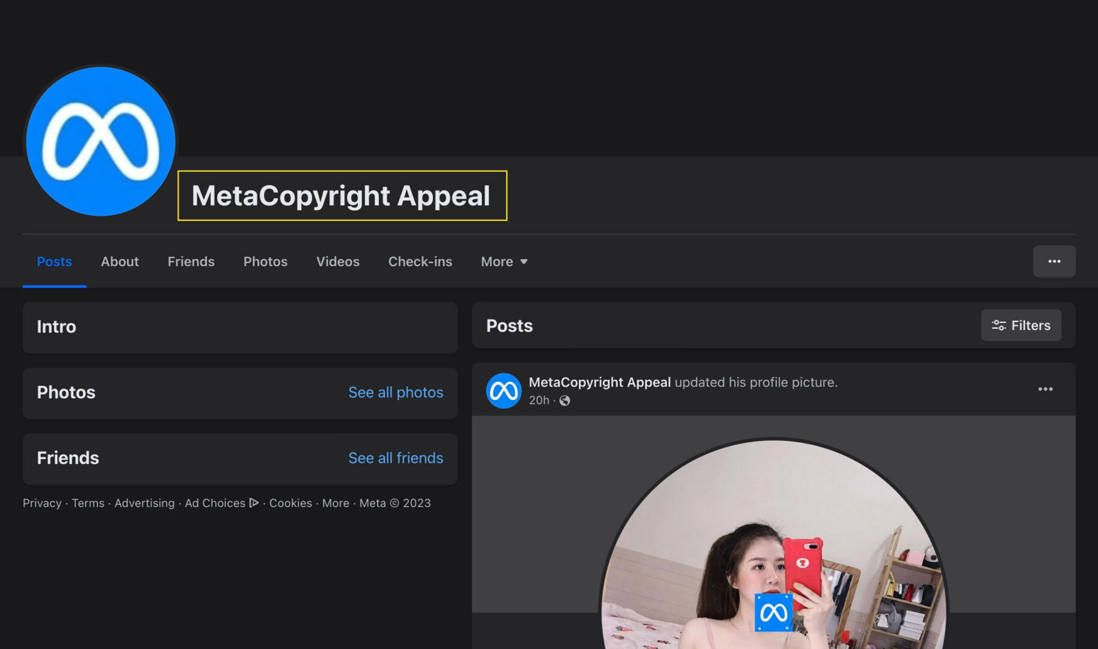Image resolution: width=1098 pixels, height=649 pixels.
Task: Click the Photos section heading in sidebar
Action: 66,392
